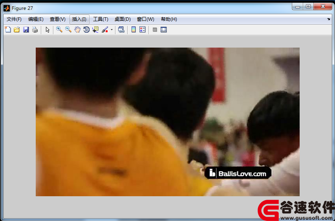This screenshot has width=335, height=221.
Task: Insert a colorbar using toolbar icon
Action: click(134, 29)
